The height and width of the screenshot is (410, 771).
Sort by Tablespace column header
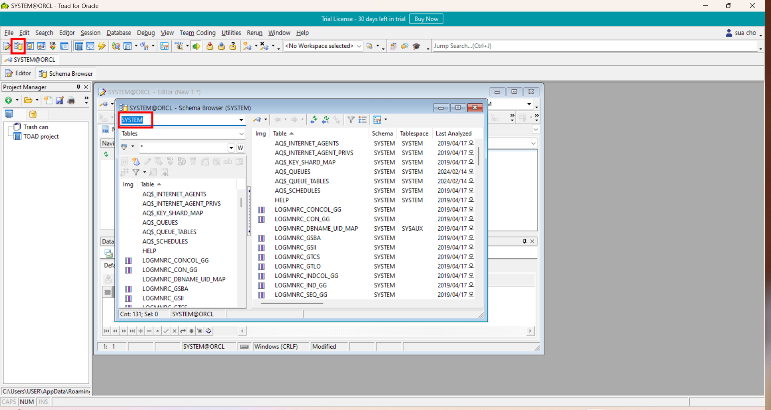click(x=414, y=133)
